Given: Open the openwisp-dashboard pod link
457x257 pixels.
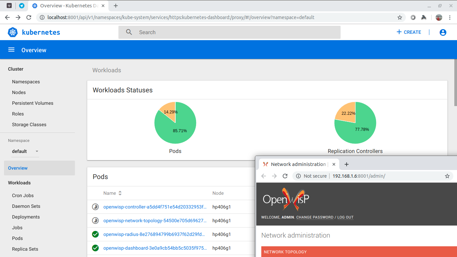Looking at the screenshot, I should click(155, 248).
